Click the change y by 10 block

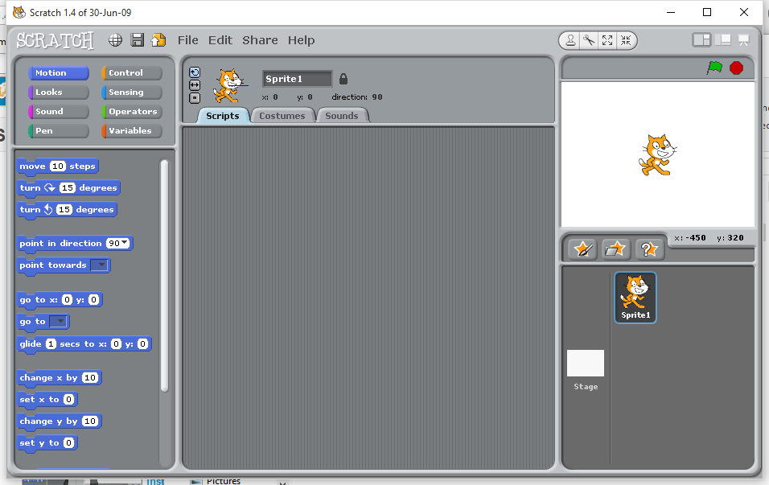pos(59,421)
